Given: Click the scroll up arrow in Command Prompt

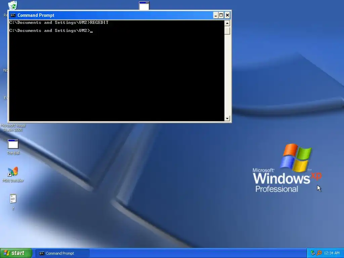Looking at the screenshot, I should point(227,23).
